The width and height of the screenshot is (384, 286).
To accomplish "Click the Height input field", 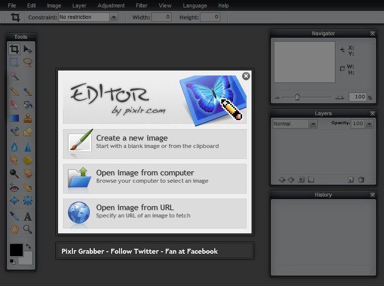I will (210, 17).
